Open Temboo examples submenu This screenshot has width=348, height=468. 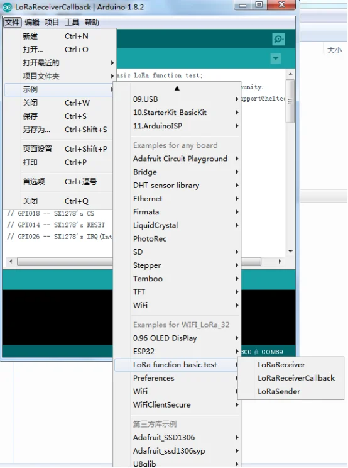[x=177, y=279]
